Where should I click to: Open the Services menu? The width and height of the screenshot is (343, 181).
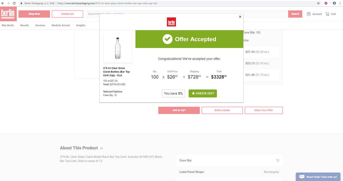[40, 25]
